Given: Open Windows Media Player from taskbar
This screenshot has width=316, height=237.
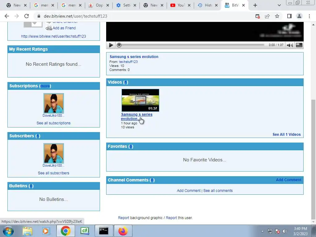Looking at the screenshot, I should tap(46, 231).
